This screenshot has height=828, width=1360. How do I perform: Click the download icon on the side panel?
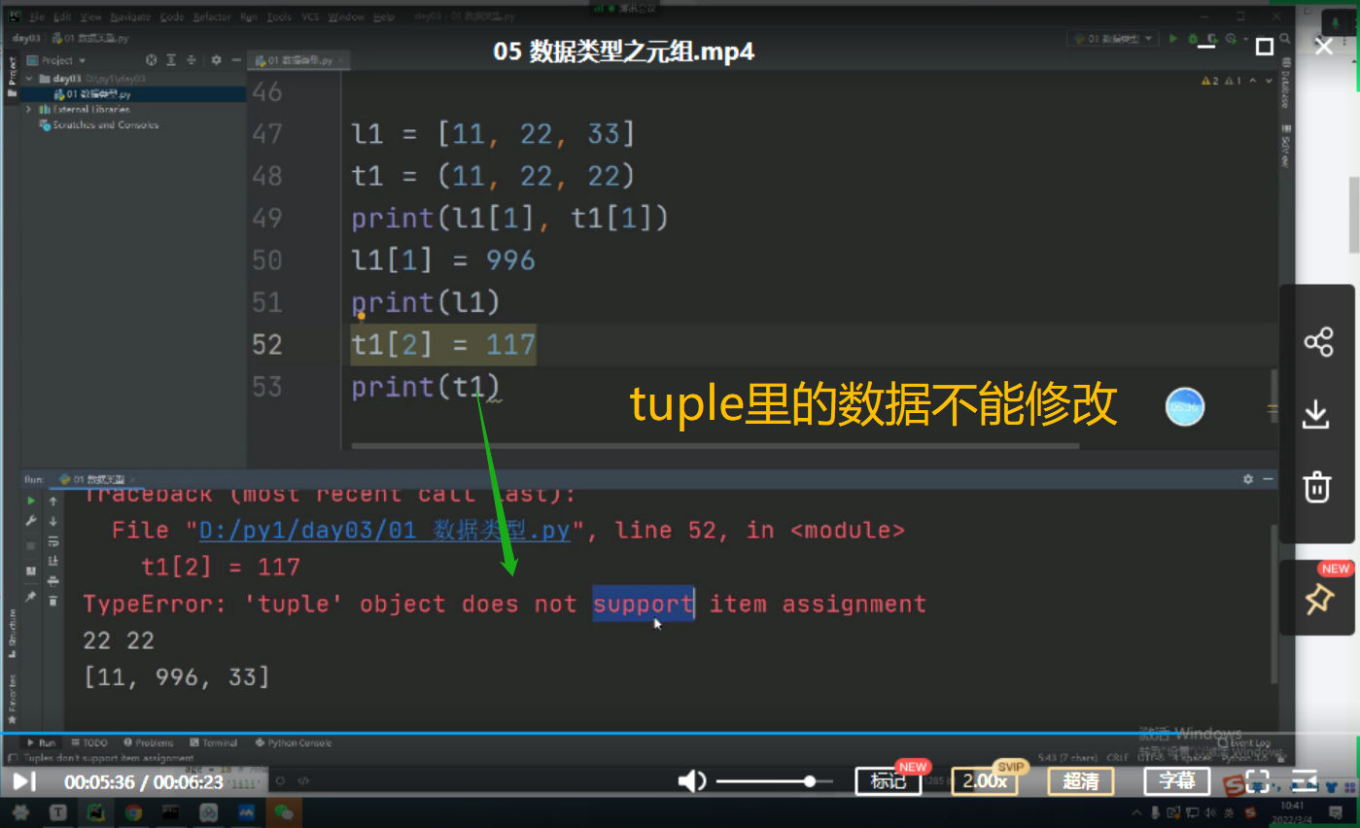pyautogui.click(x=1317, y=414)
